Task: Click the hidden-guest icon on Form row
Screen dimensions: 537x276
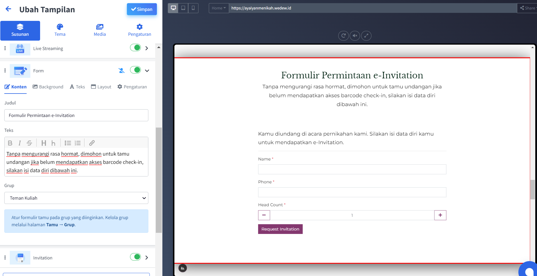Action: [x=121, y=71]
